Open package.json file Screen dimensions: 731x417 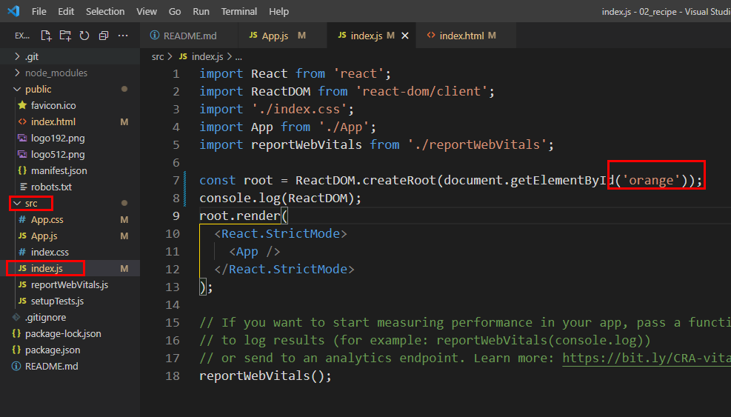pos(70,350)
